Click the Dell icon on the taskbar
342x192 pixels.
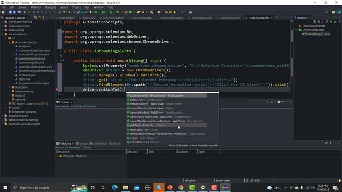pyautogui.click(x=147, y=187)
